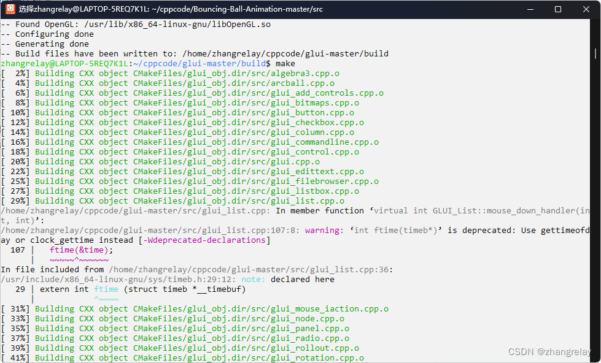Click the 'ftime(&time);' code line

81,250
